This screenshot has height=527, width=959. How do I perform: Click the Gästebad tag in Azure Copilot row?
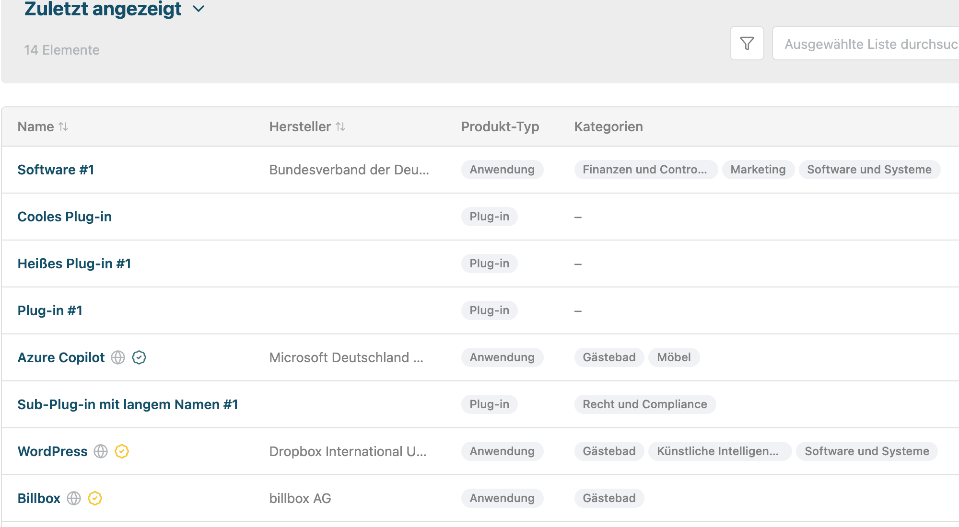pyautogui.click(x=609, y=357)
